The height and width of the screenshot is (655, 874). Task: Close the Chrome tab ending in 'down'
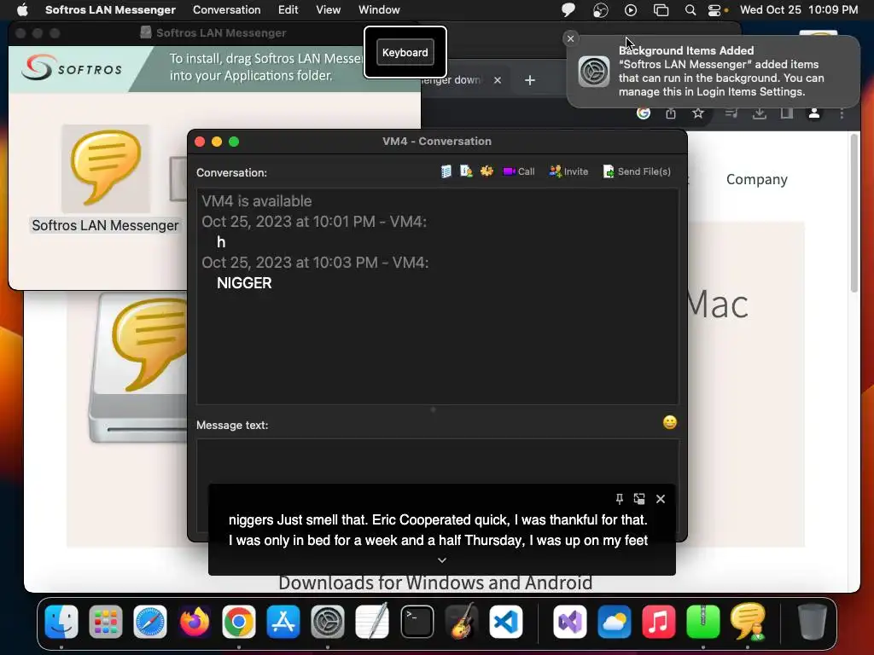point(498,80)
